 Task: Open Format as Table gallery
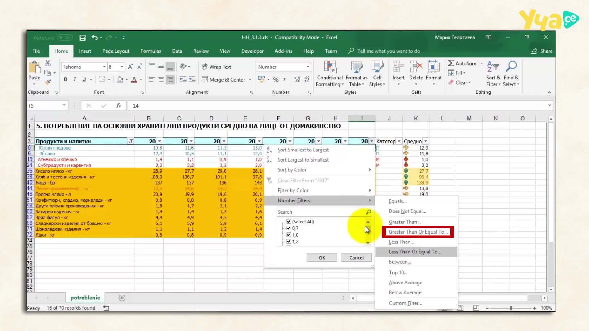coord(356,74)
